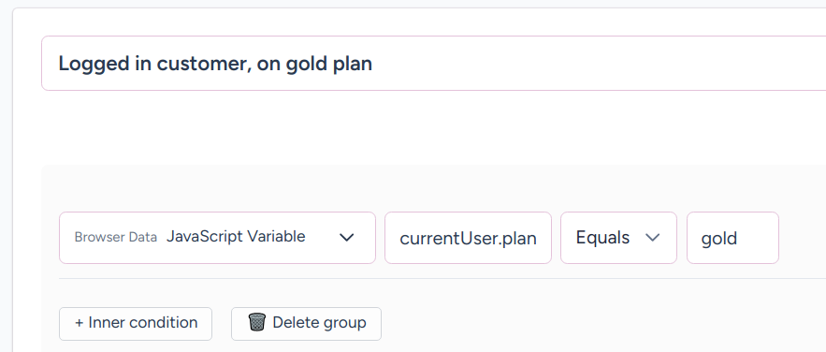
Task: Click the 'Equals' operator text
Action: [x=602, y=238]
